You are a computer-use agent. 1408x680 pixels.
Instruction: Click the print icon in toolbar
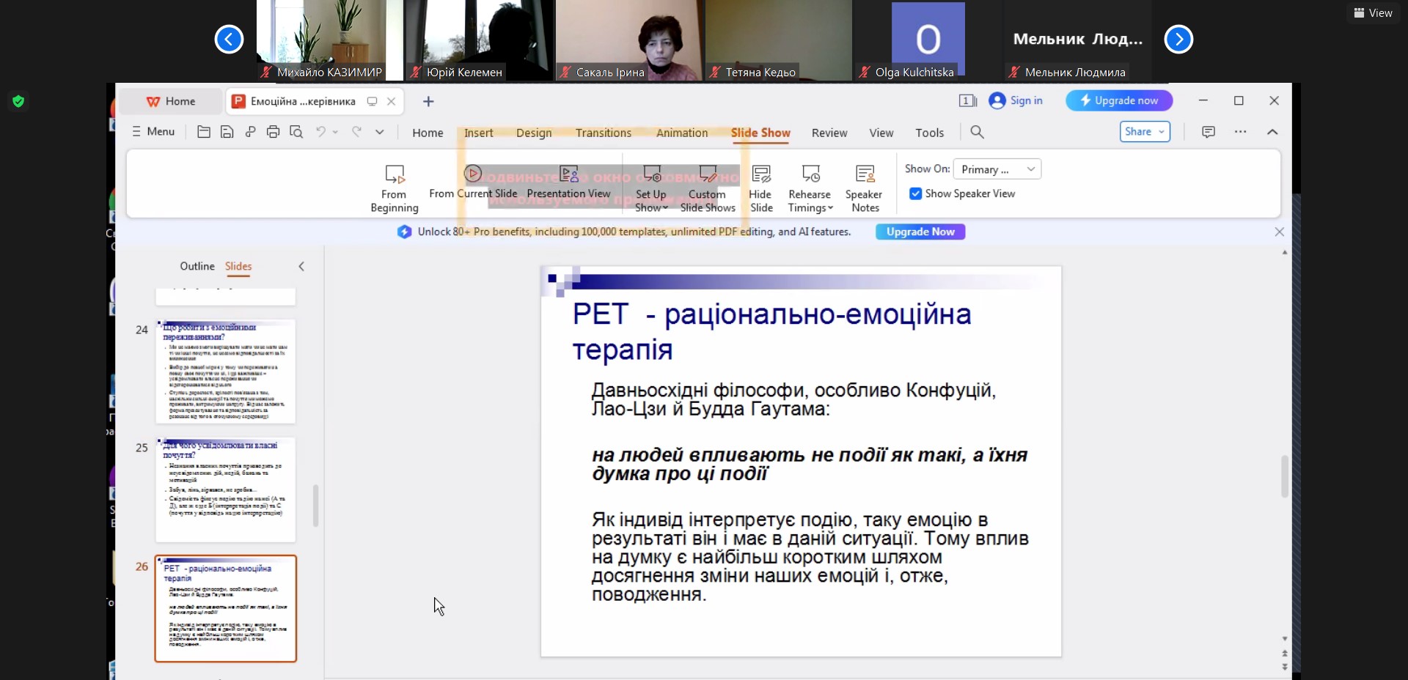pyautogui.click(x=273, y=132)
